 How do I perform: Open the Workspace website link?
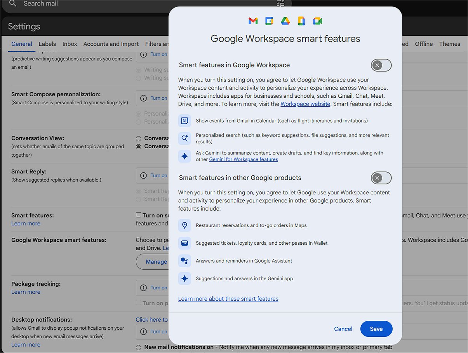coord(305,104)
